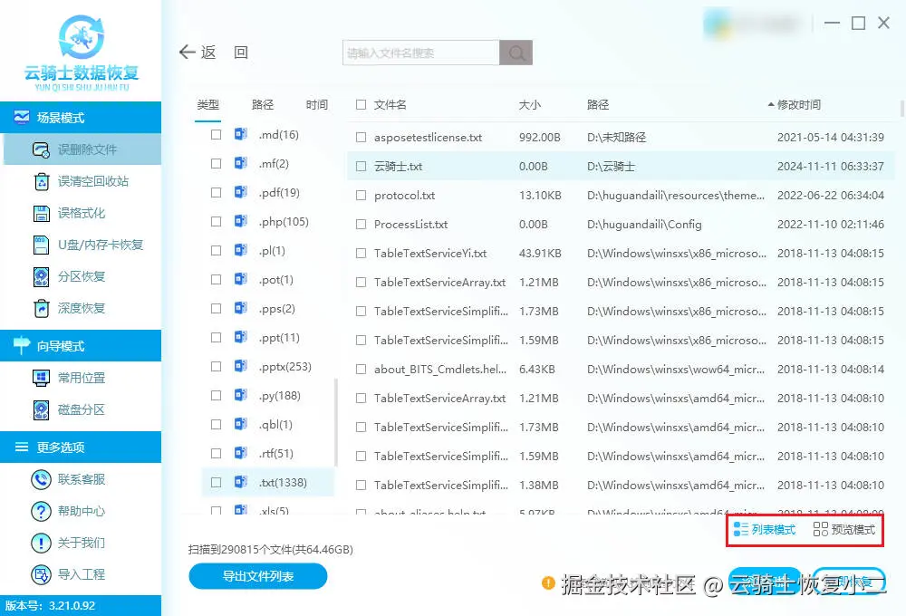Image resolution: width=906 pixels, height=616 pixels.
Task: Check protocol.txt file checkbox
Action: tap(361, 196)
